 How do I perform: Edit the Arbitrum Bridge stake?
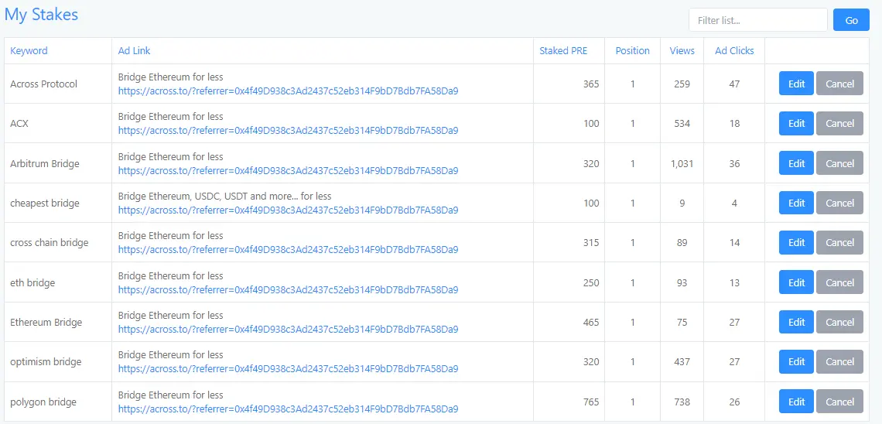click(x=796, y=163)
